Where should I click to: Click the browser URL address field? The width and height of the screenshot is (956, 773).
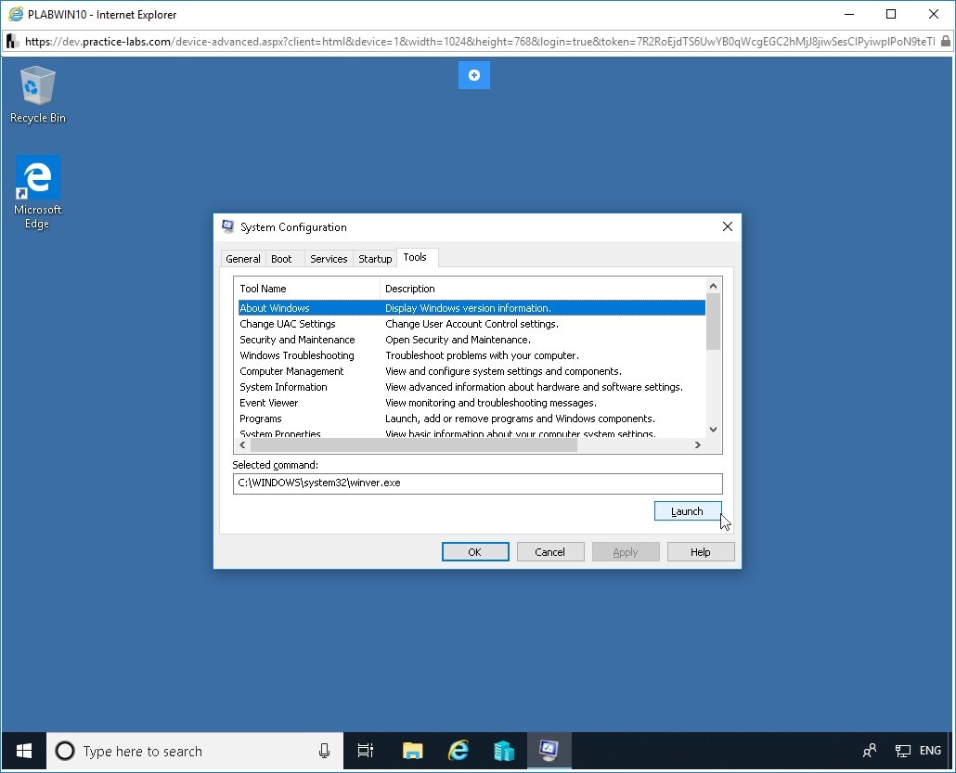[479, 42]
